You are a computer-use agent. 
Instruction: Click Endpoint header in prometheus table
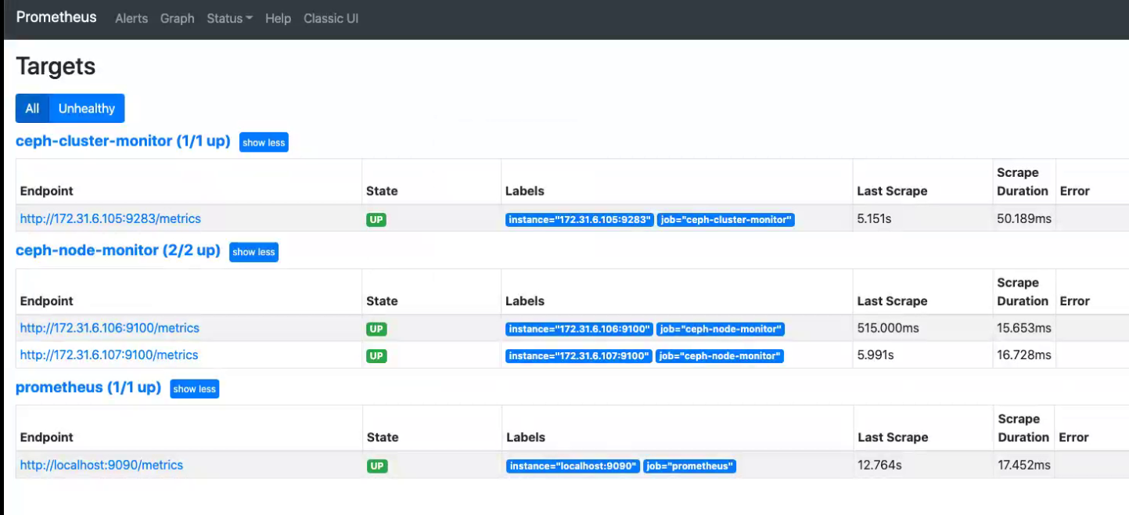click(x=47, y=438)
